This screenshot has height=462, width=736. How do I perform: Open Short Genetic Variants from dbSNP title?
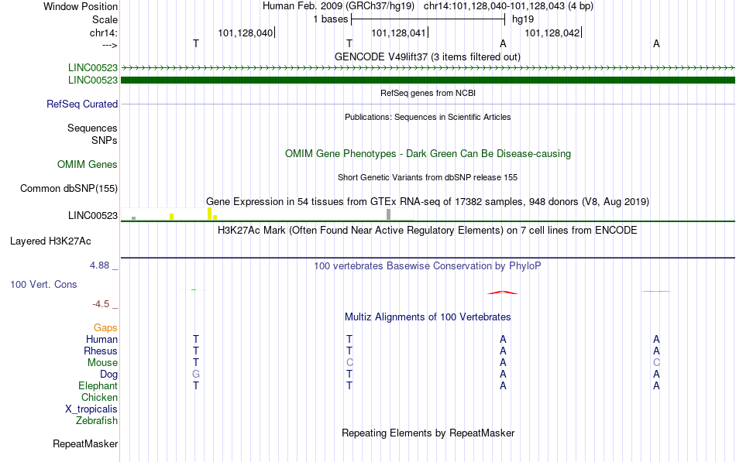point(428,177)
